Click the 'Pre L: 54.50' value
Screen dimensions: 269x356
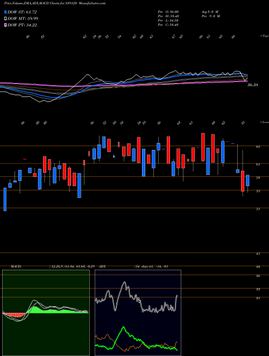click(x=168, y=20)
